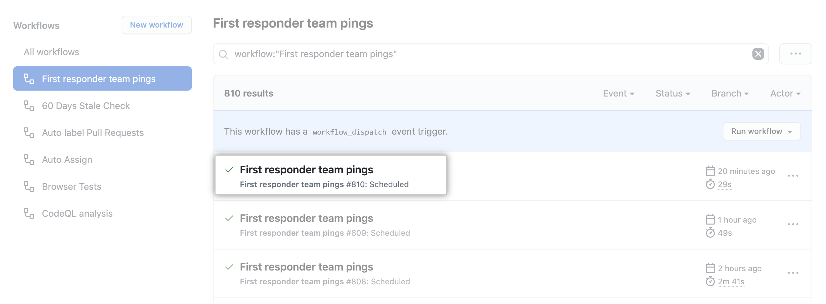Click the 60 Days Stale Check workflow icon

(29, 106)
